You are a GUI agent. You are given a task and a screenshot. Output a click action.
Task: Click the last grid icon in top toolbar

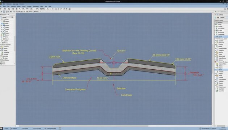tap(69, 9)
